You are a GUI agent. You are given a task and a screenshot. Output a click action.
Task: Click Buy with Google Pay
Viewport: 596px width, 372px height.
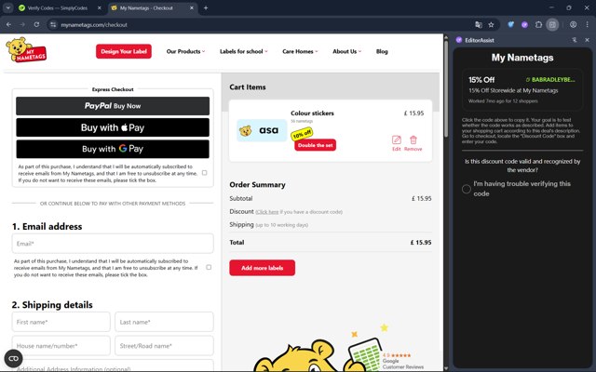[x=113, y=149]
